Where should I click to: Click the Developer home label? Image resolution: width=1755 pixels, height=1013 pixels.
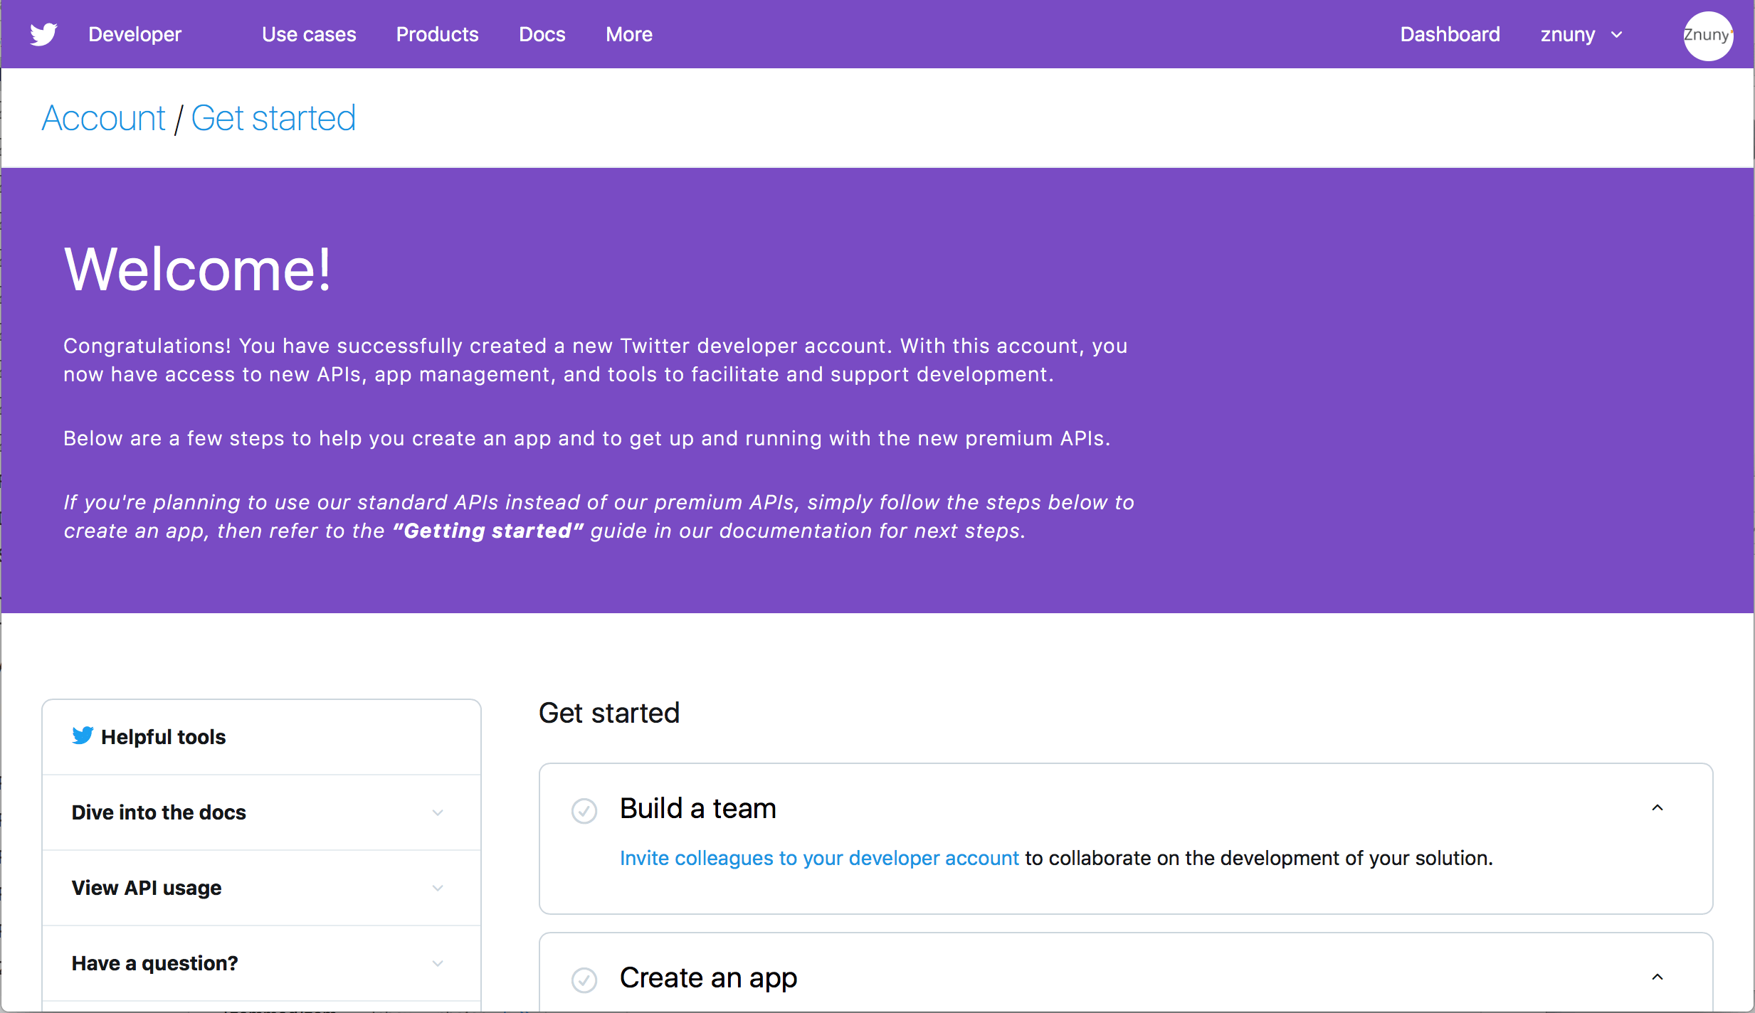click(135, 33)
